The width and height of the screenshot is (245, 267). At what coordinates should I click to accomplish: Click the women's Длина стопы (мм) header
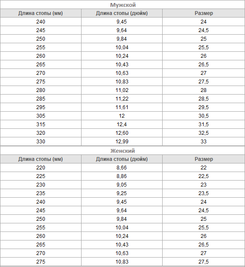[41, 159]
